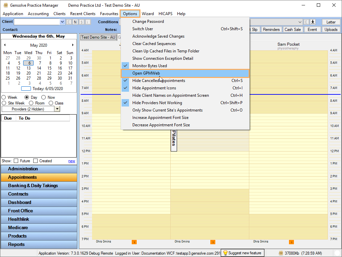Tick the Future checkbox
The width and height of the screenshot is (342, 257).
click(16, 161)
